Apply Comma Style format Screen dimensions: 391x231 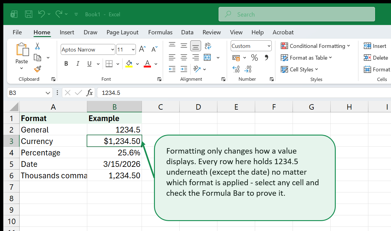pyautogui.click(x=266, y=58)
